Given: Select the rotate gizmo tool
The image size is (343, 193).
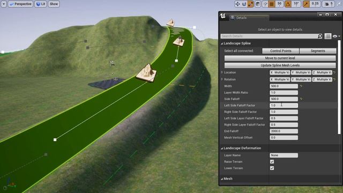Looking at the screenshot, I should click(x=244, y=4).
